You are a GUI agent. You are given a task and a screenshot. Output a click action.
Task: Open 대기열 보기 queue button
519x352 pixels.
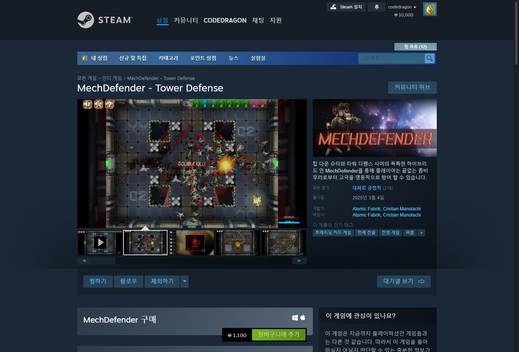click(x=404, y=281)
